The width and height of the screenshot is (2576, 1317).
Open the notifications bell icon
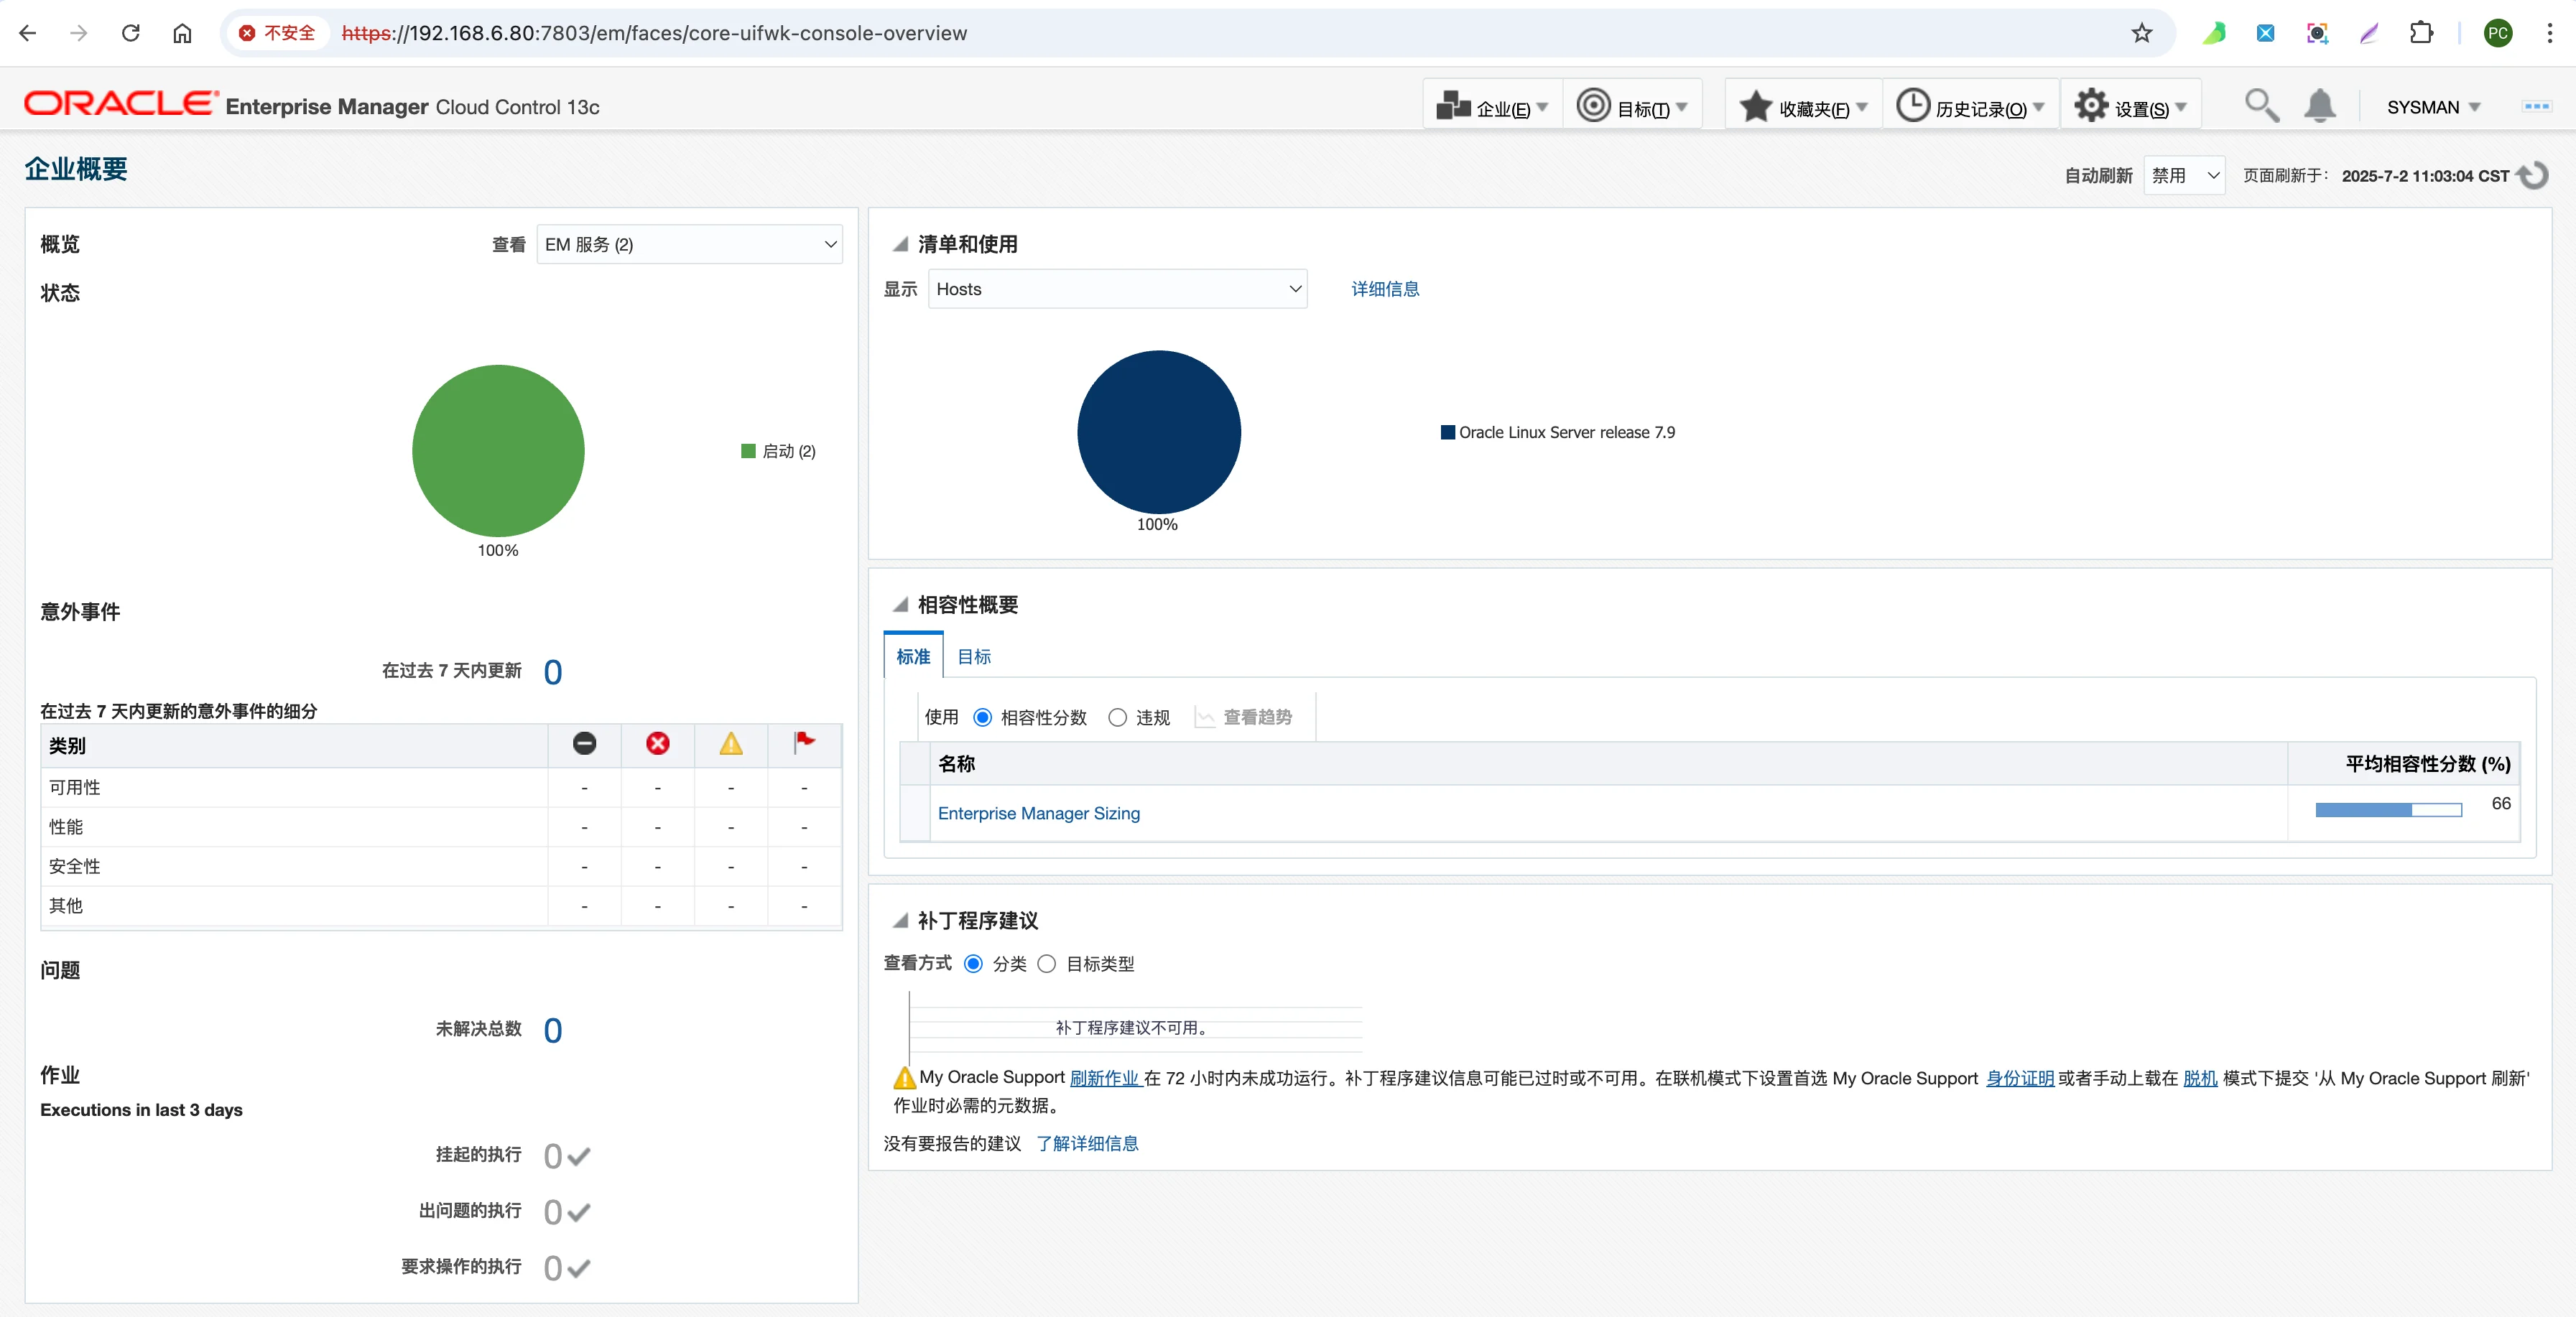pos(2319,106)
